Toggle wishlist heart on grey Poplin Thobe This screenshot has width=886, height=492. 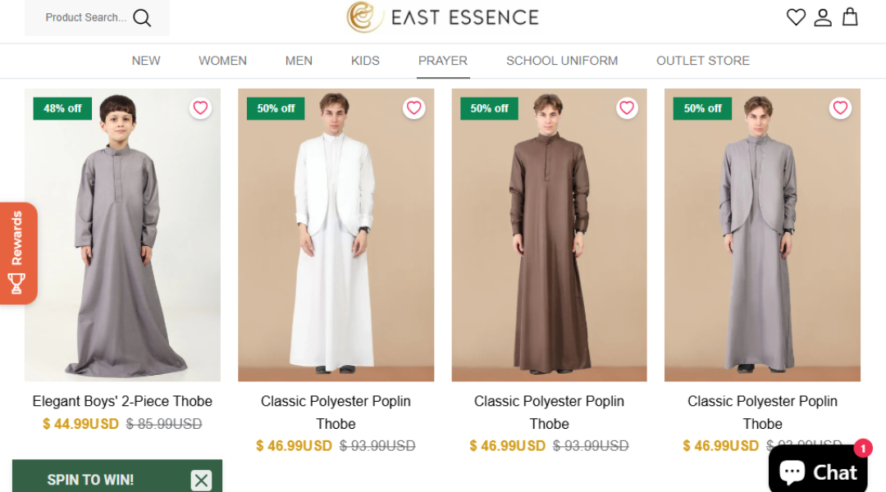click(840, 108)
